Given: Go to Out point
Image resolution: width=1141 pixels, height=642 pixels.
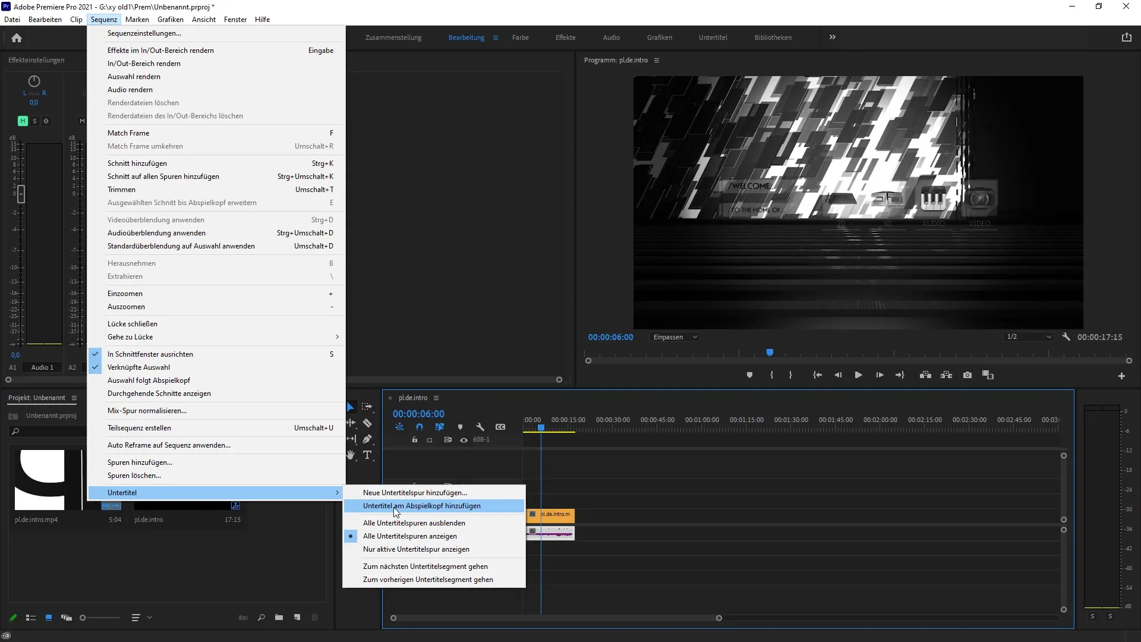Looking at the screenshot, I should pos(900,375).
